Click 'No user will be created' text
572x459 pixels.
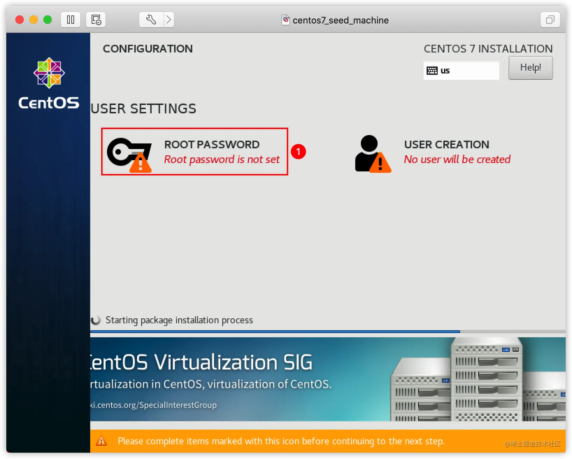(457, 160)
